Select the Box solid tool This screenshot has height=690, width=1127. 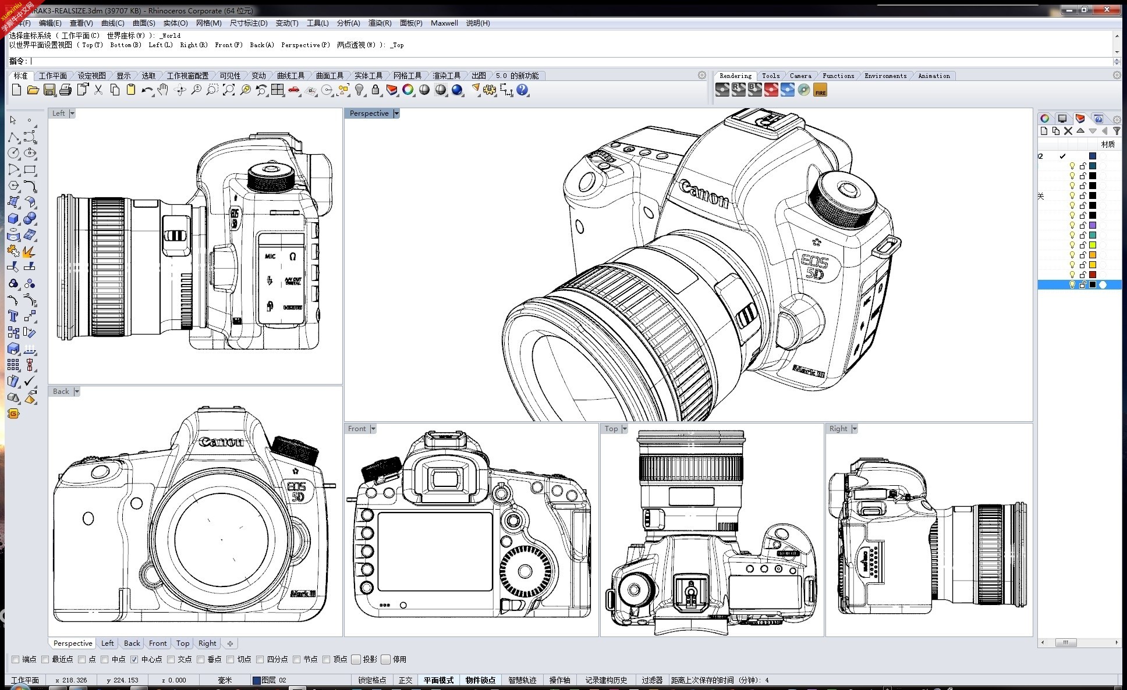pyautogui.click(x=13, y=218)
